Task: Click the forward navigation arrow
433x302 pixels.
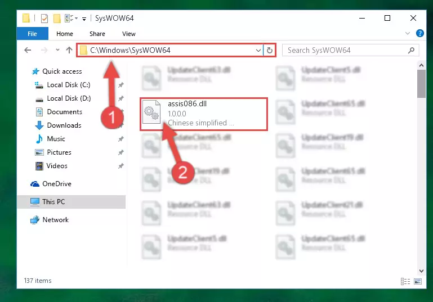Action: [x=44, y=50]
